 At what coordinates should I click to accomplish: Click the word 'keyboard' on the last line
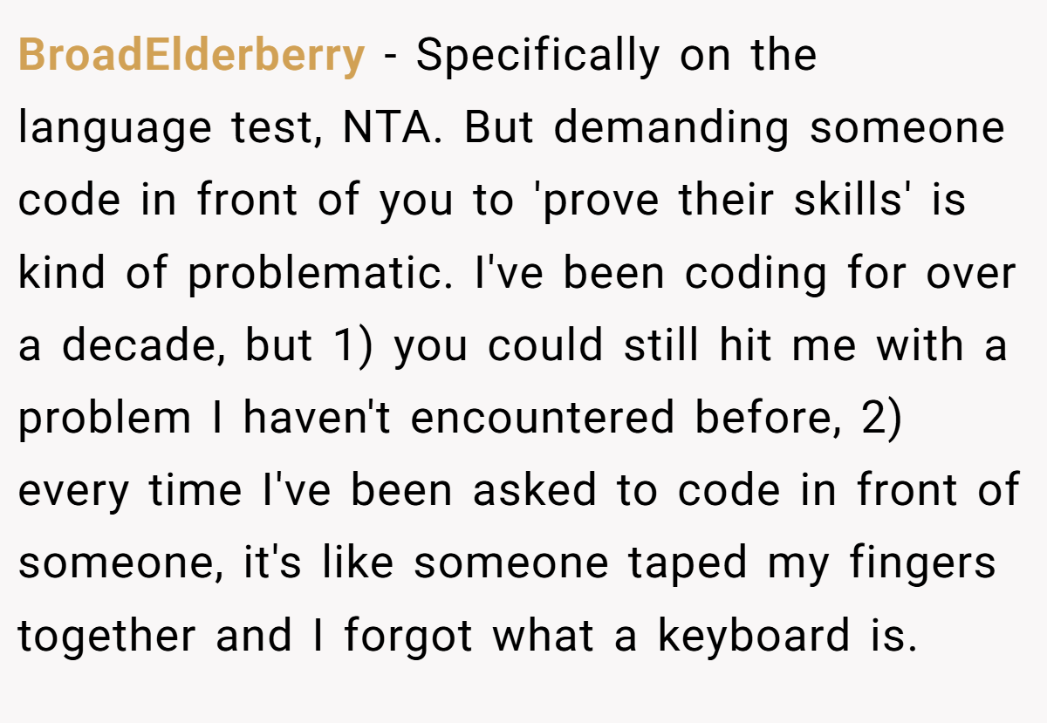point(753,637)
